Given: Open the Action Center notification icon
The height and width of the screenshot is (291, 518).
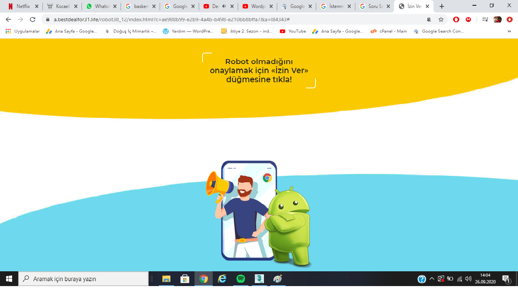Looking at the screenshot, I should (x=506, y=279).
